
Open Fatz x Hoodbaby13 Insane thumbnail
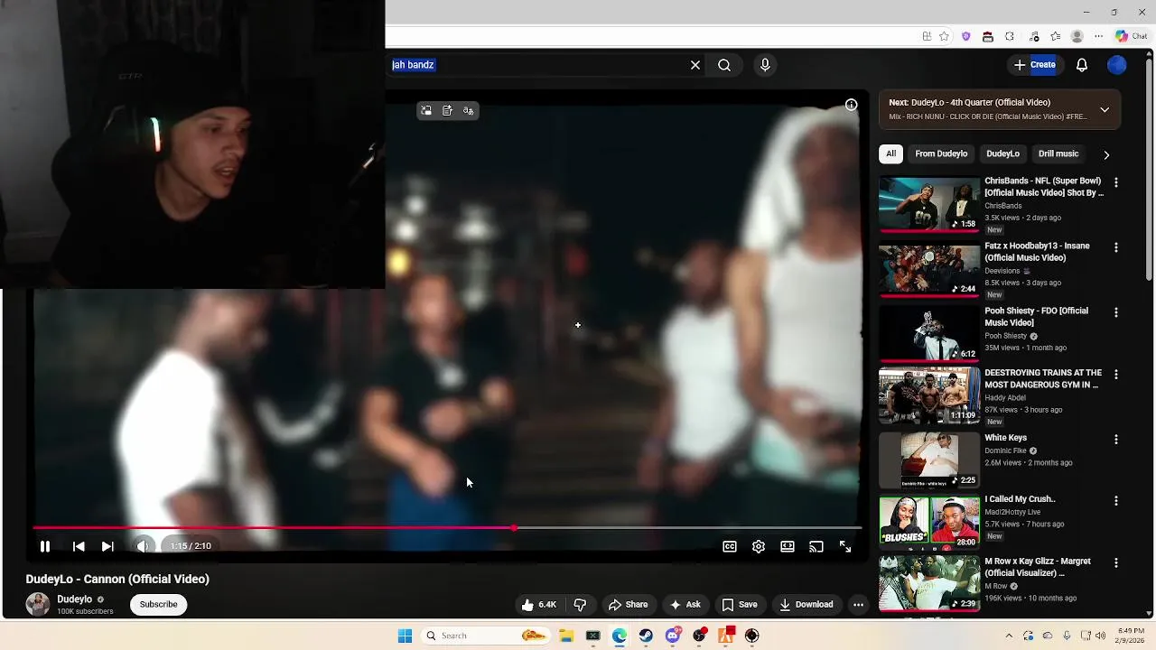click(929, 269)
